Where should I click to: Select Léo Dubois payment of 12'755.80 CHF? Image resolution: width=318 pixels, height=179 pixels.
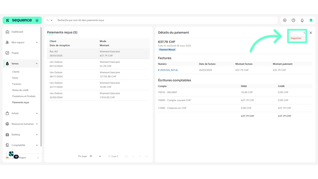(98, 74)
